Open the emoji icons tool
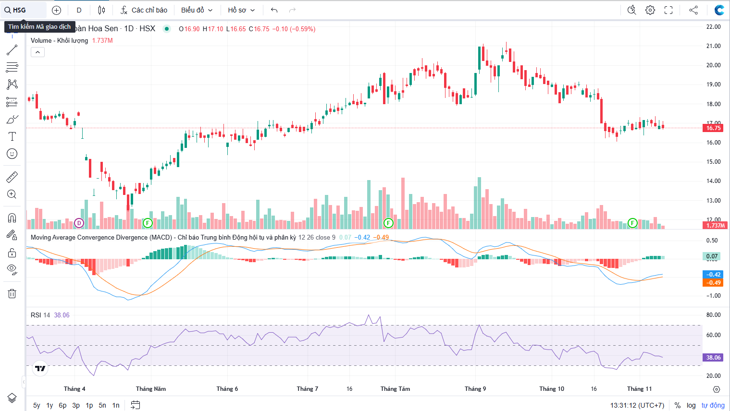730x411 pixels. tap(12, 154)
